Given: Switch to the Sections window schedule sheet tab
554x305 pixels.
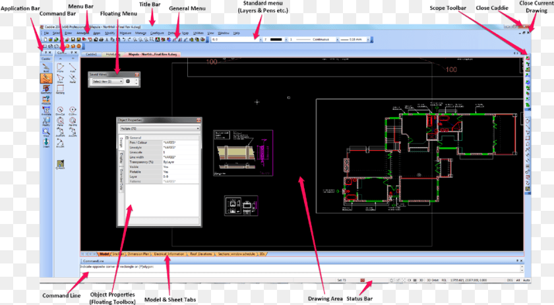Looking at the screenshot, I should point(236,254).
